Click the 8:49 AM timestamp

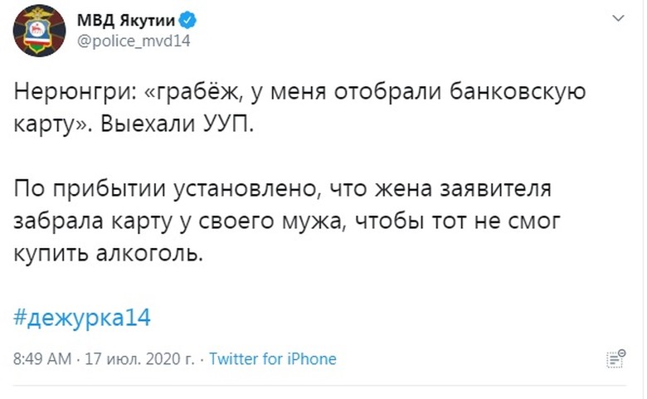(x=41, y=359)
